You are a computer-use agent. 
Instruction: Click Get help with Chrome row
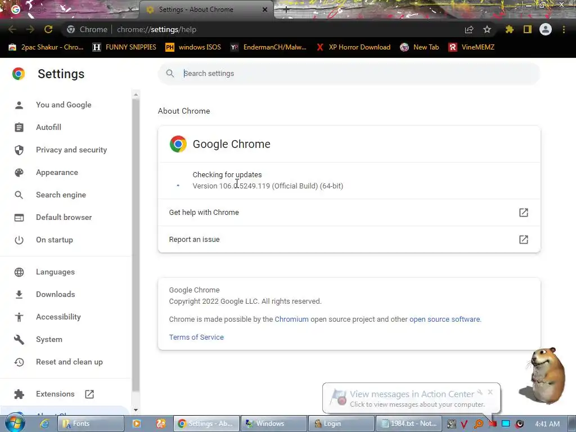tap(349, 212)
